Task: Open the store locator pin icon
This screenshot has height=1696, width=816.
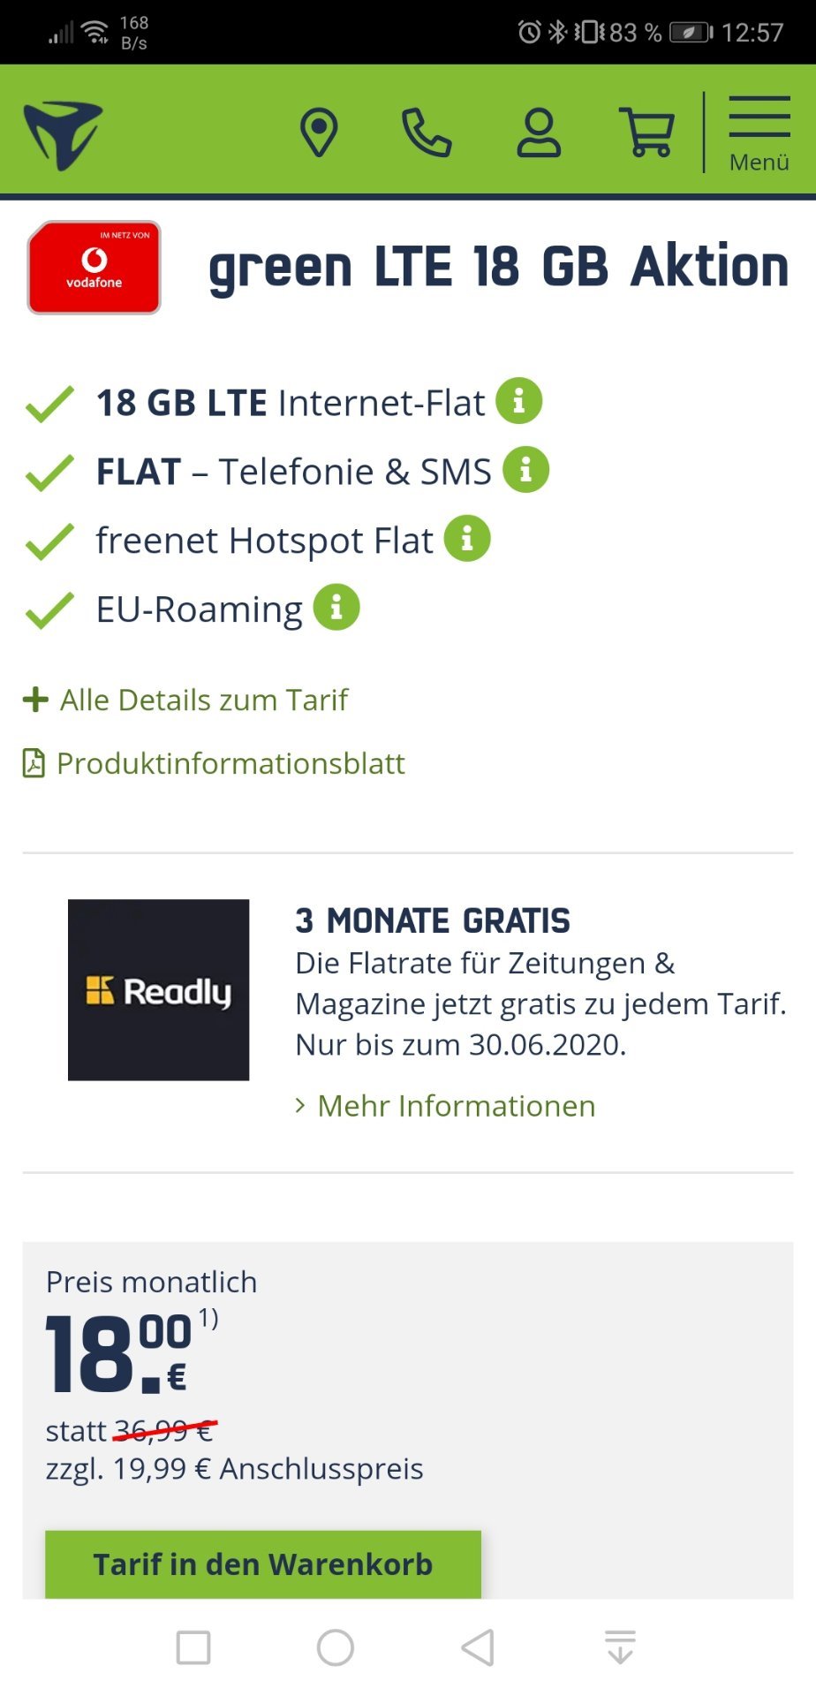Action: point(319,132)
